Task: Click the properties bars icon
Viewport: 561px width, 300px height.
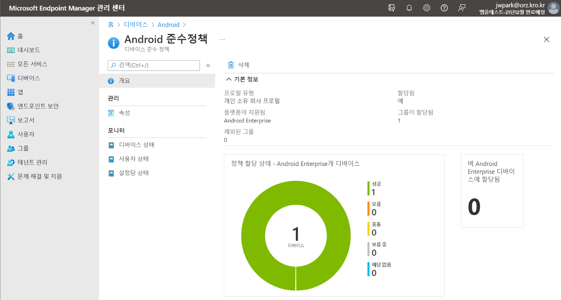Action: coord(111,113)
